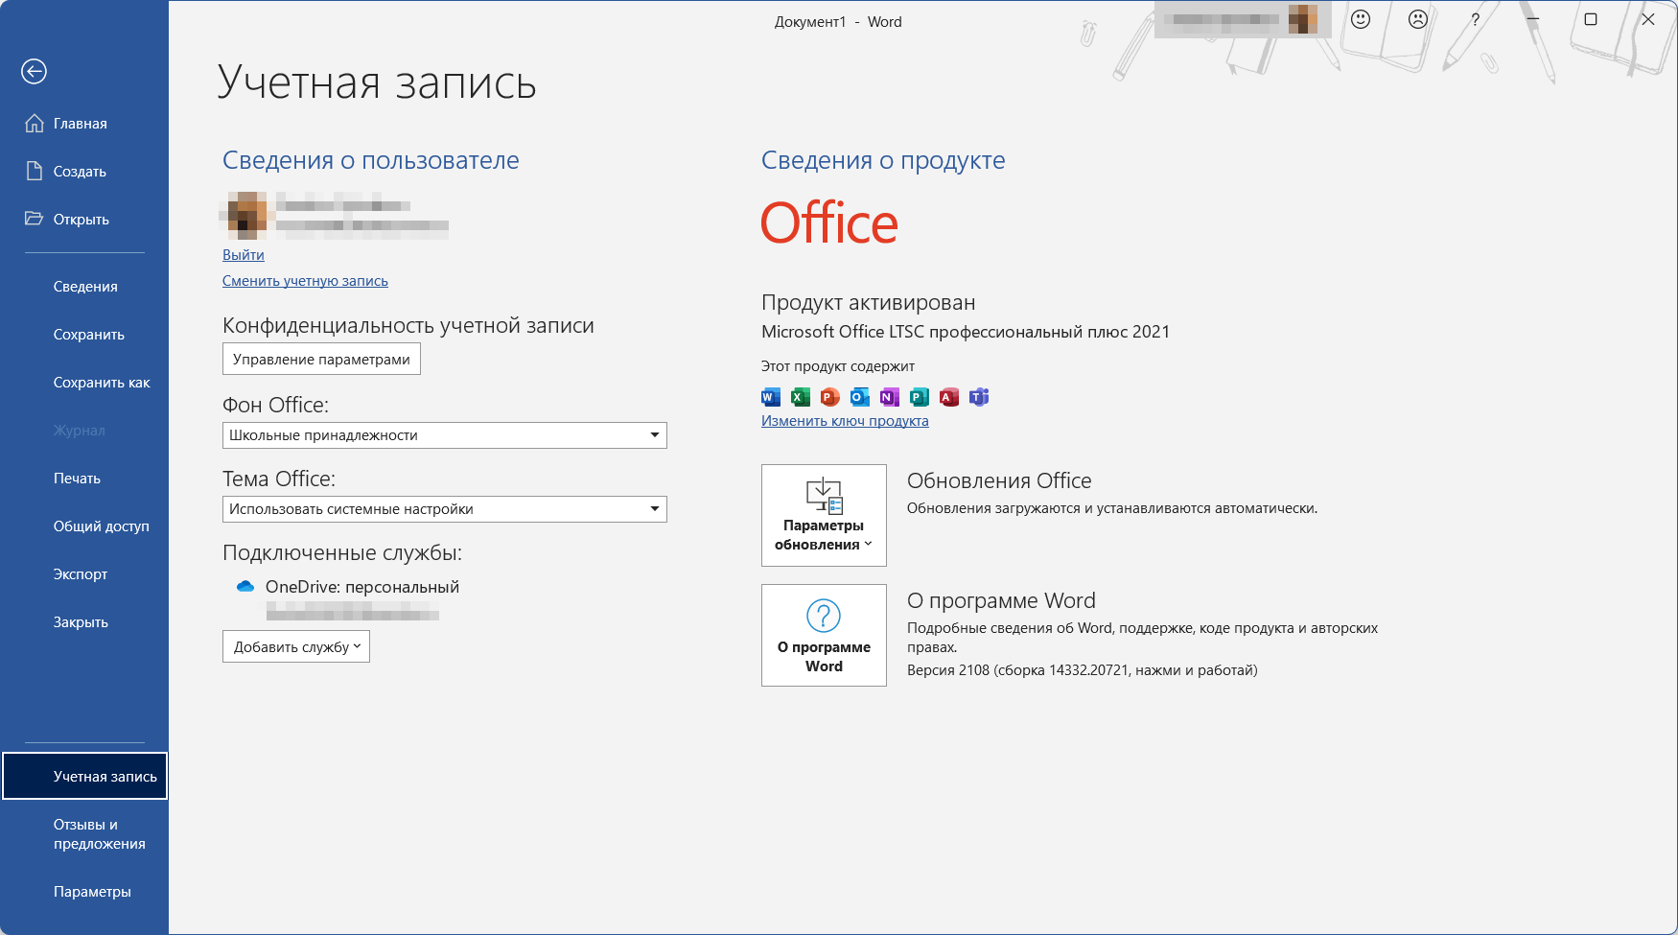The width and height of the screenshot is (1678, 935).
Task: Click the user profile picture in account info
Action: coord(246,215)
